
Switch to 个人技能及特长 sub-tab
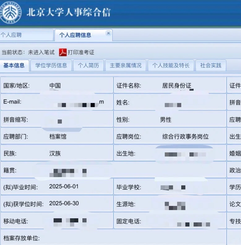pyautogui.click(x=171, y=65)
